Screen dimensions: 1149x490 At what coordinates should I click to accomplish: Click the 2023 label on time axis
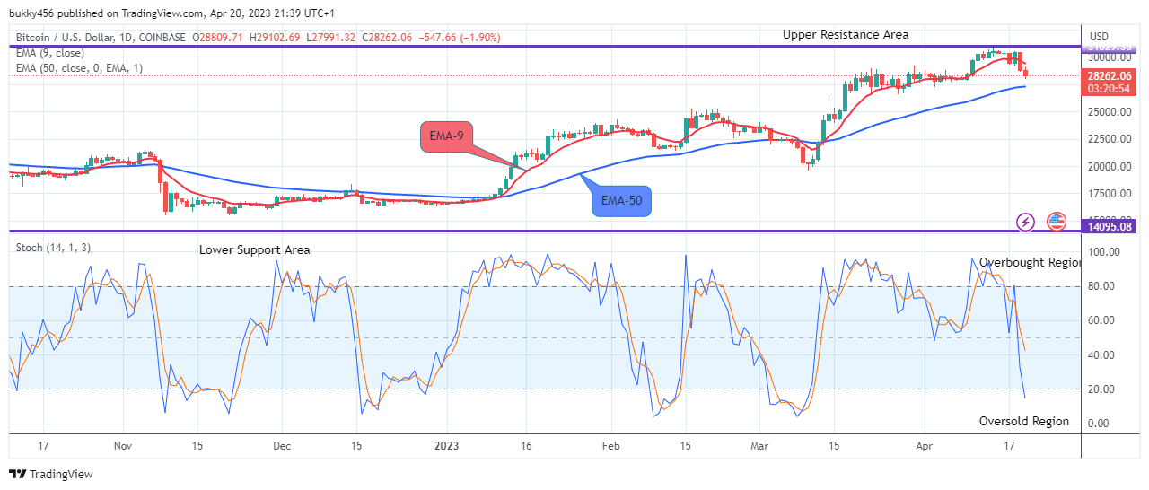(x=446, y=445)
